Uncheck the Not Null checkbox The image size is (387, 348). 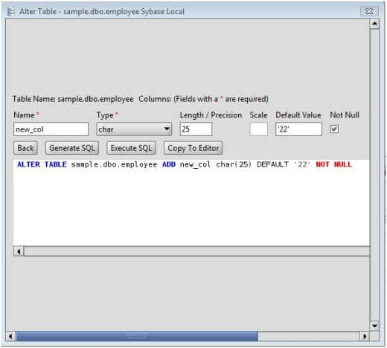[x=334, y=129]
